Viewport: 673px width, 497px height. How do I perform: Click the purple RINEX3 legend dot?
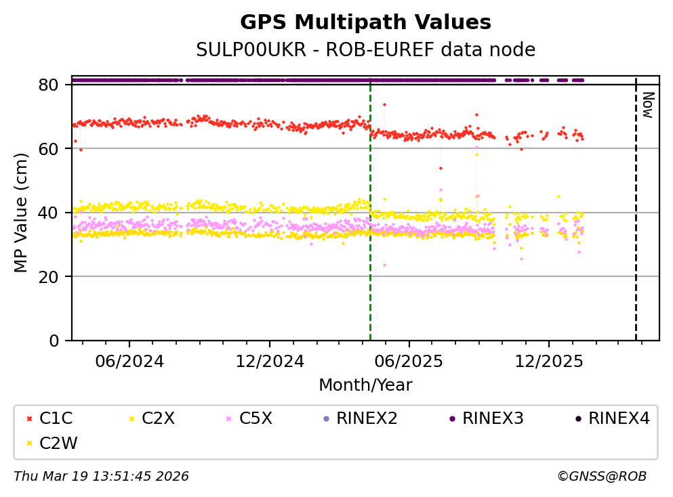tap(451, 419)
